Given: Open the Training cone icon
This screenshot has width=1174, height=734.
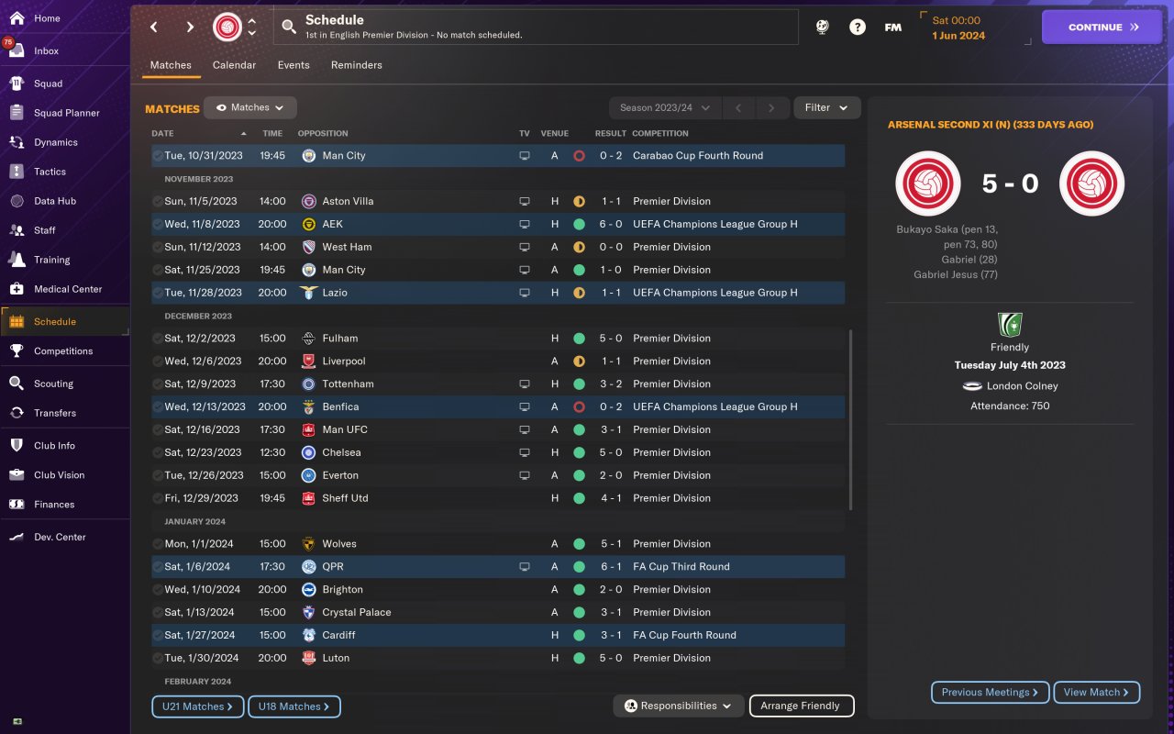Looking at the screenshot, I should tap(17, 260).
